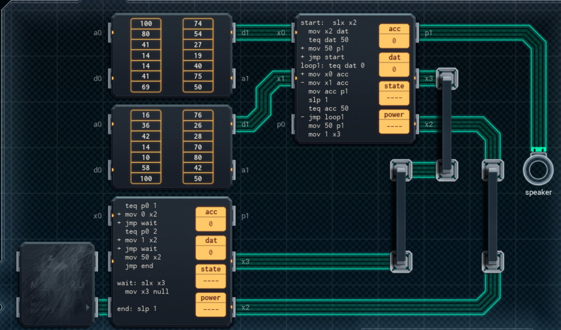Select the state register on the bottom microcontroller

(210, 276)
